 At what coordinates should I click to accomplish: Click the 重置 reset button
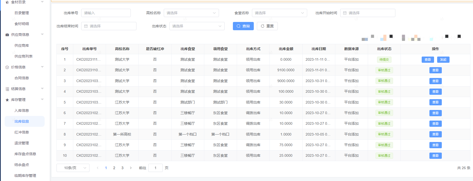(267, 26)
